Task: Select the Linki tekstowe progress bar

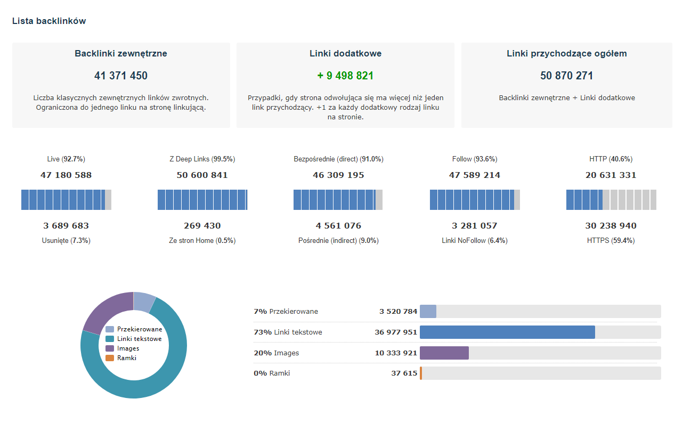Action: (540, 332)
